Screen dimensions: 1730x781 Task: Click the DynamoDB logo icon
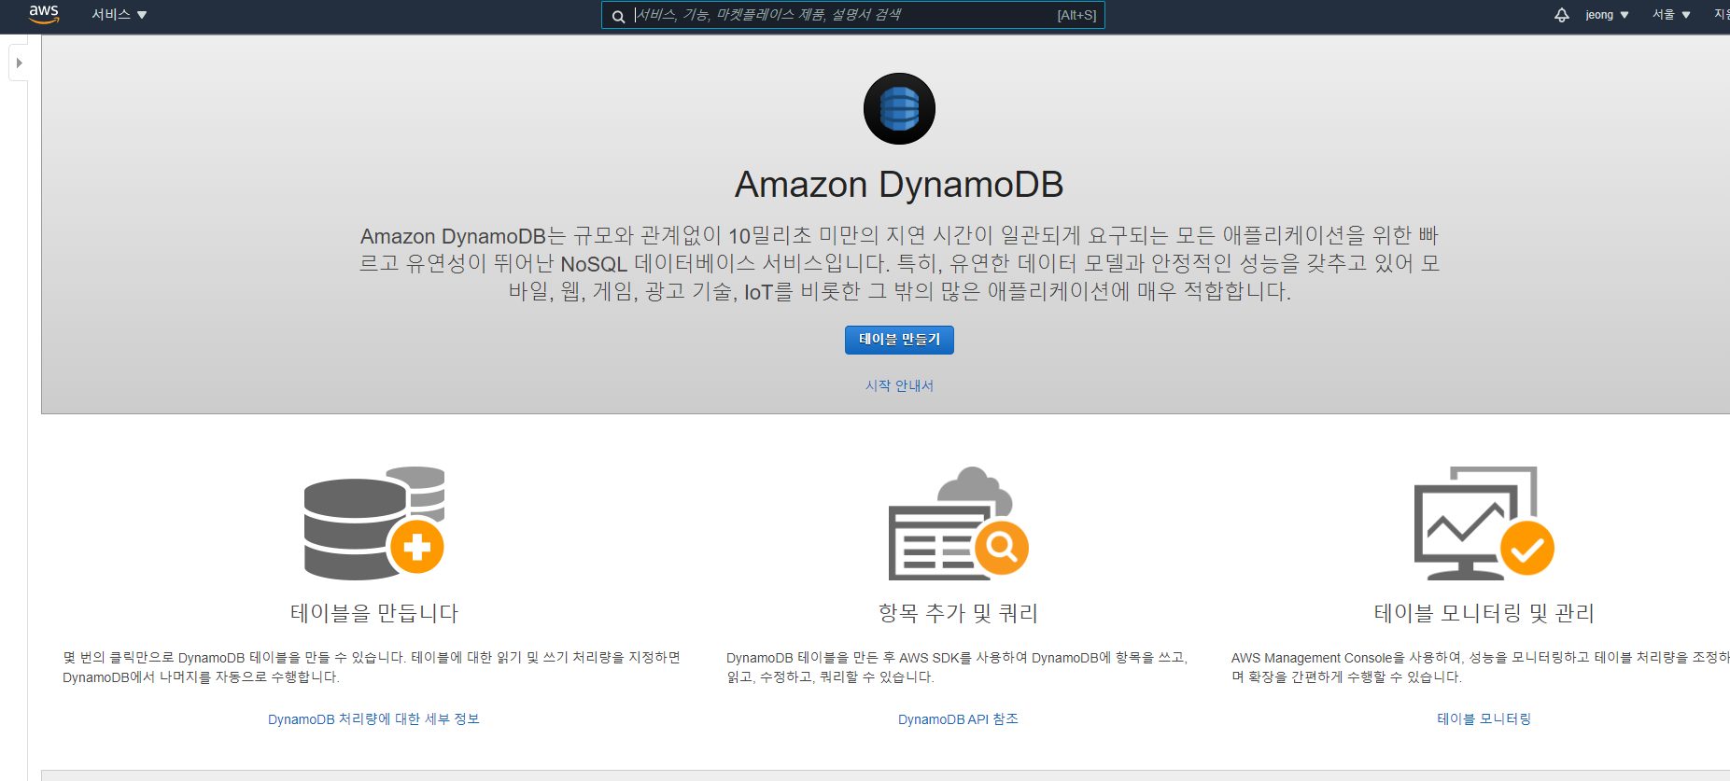(x=899, y=108)
